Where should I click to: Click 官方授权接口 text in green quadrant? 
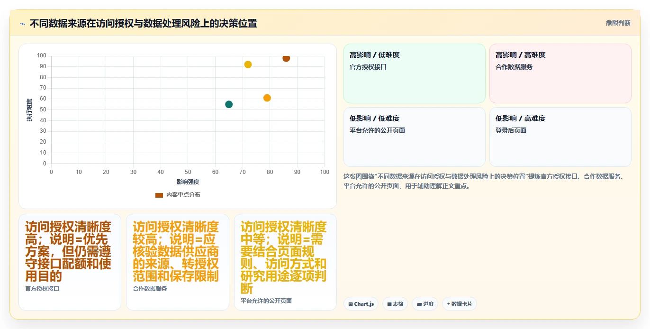[368, 67]
